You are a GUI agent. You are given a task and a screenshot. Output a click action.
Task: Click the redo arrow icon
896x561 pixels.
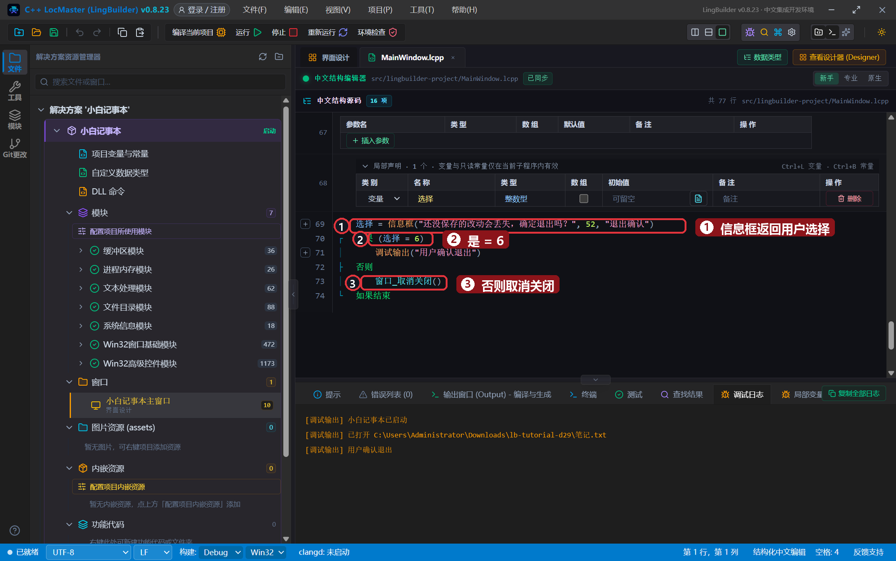click(x=97, y=32)
